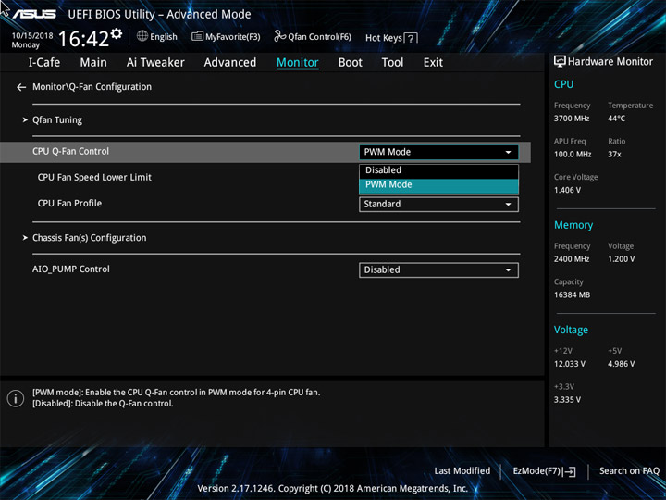Screen dimensions: 666x500
Task: Click the +3.3V reading 3.335 V
Action: (567, 400)
